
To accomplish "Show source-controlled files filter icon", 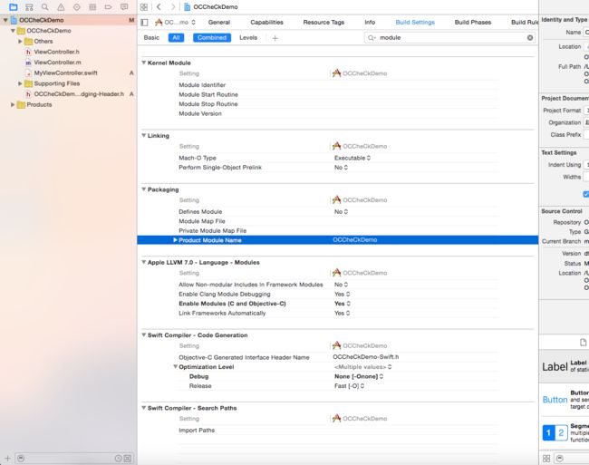I will (128, 459).
